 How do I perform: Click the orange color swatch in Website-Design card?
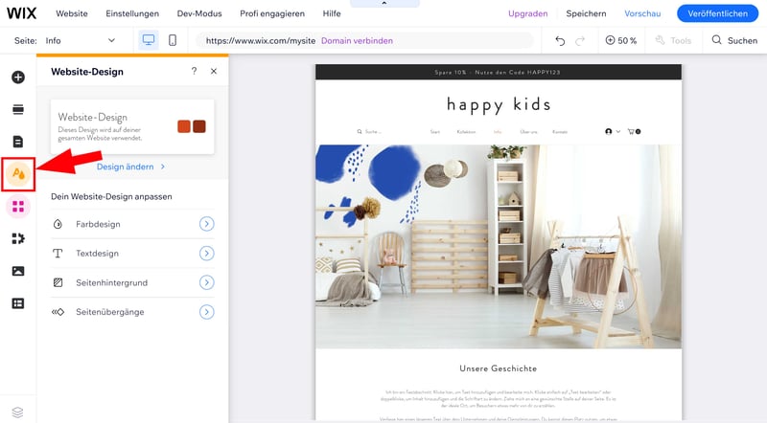(x=184, y=126)
